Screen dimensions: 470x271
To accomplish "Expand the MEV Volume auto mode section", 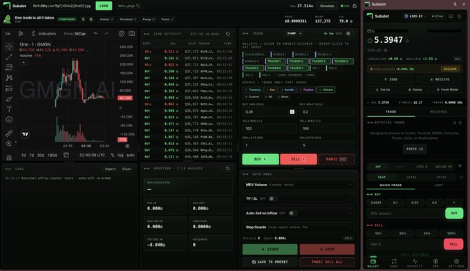I will tap(299, 185).
